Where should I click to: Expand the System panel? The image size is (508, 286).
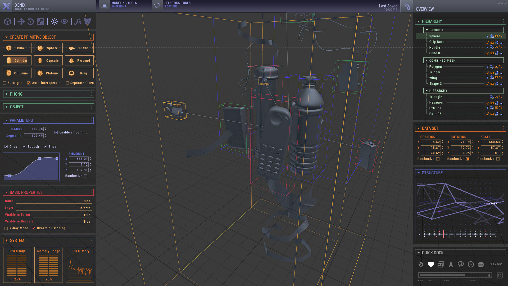[x=7, y=240]
